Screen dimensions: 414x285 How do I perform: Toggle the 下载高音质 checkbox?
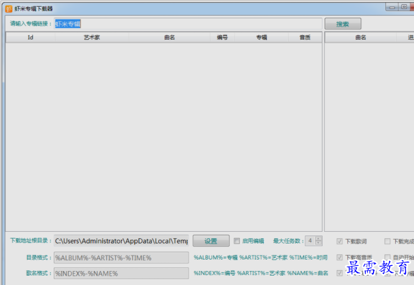[x=340, y=257]
